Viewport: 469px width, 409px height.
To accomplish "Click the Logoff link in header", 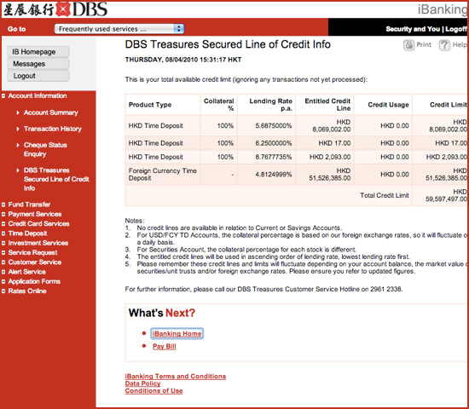I will pos(456,29).
